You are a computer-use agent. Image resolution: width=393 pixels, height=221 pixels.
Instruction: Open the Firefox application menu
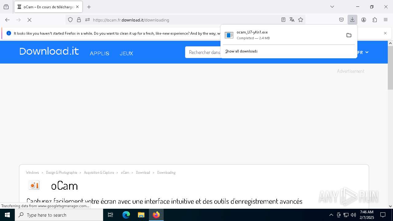[386, 20]
